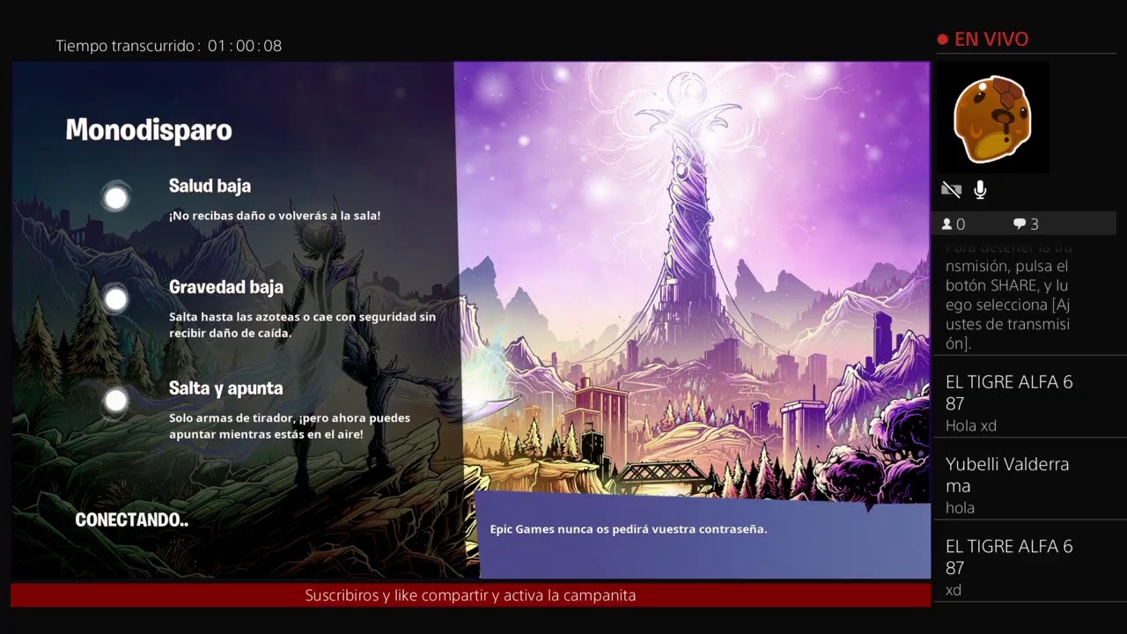Click the Epic Games password tip box
This screenshot has height=634, width=1127.
[x=704, y=534]
